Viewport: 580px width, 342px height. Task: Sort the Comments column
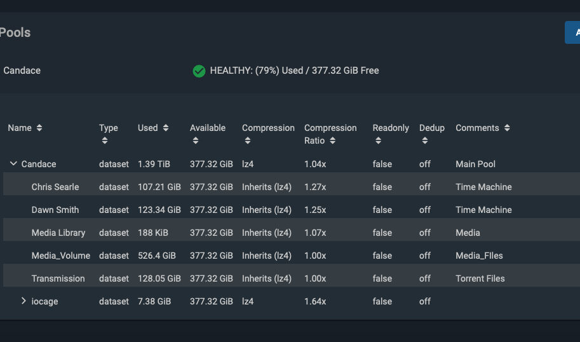click(507, 128)
